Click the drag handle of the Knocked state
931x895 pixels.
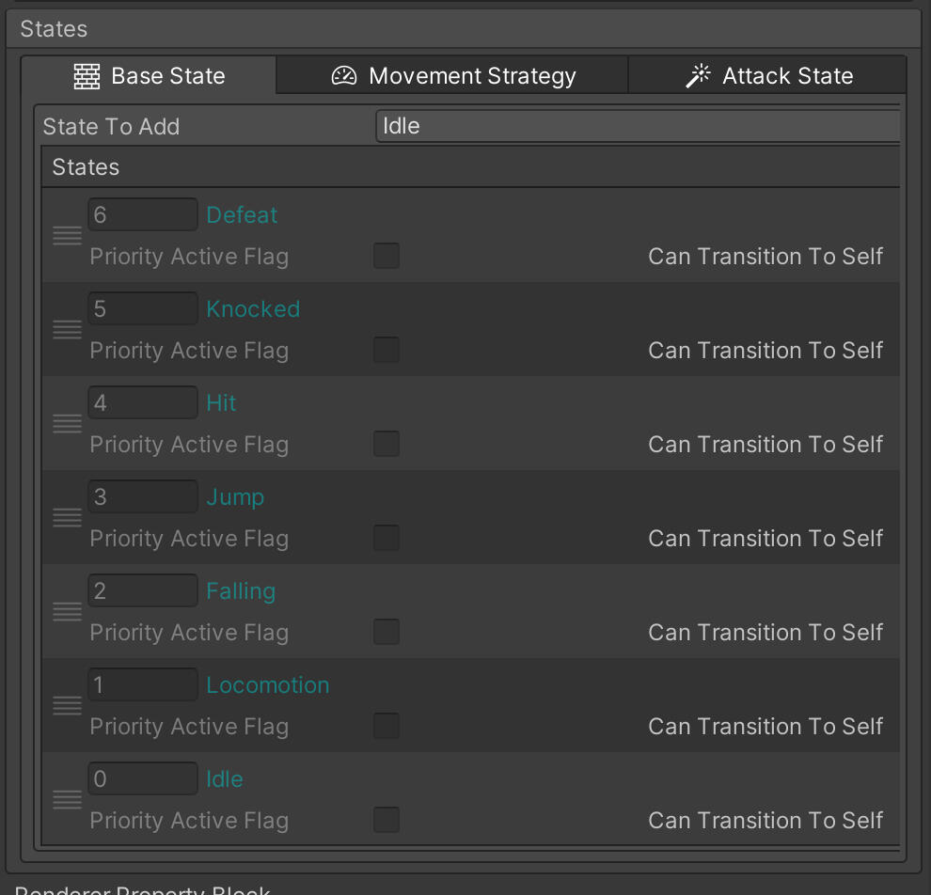[67, 329]
